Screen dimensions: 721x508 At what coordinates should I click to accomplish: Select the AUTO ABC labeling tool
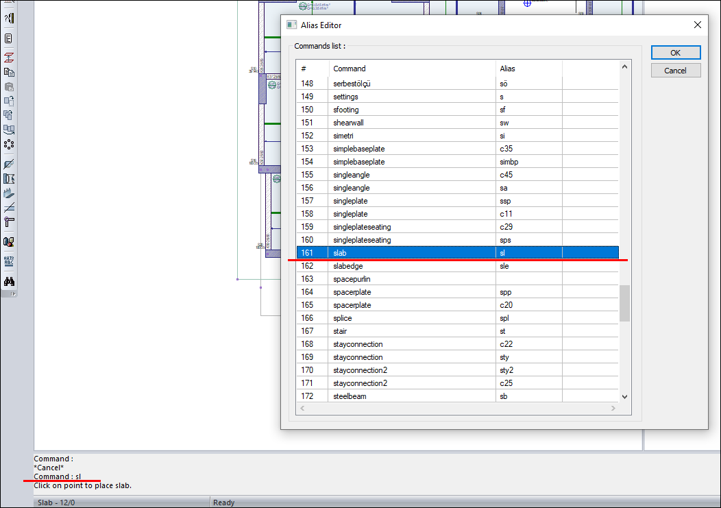9,261
